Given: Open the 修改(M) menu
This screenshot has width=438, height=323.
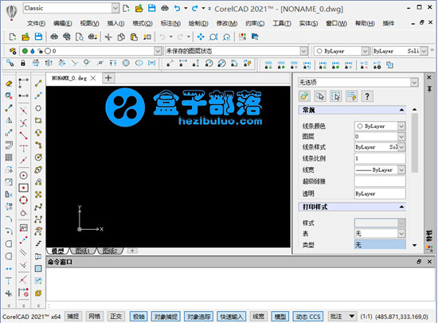Looking at the screenshot, I should pos(227,23).
